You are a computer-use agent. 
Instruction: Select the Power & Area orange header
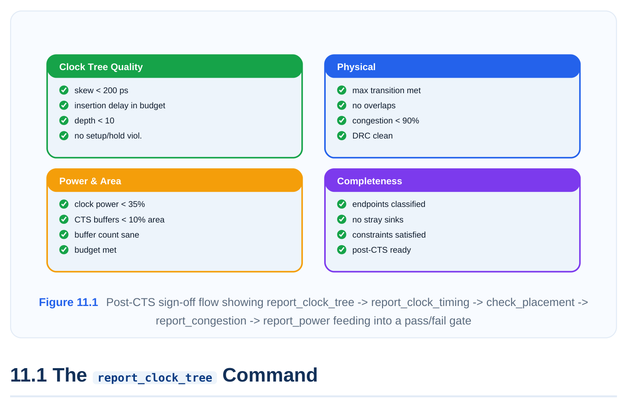coord(174,180)
